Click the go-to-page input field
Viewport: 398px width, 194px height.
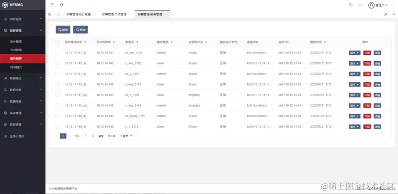(x=86, y=136)
